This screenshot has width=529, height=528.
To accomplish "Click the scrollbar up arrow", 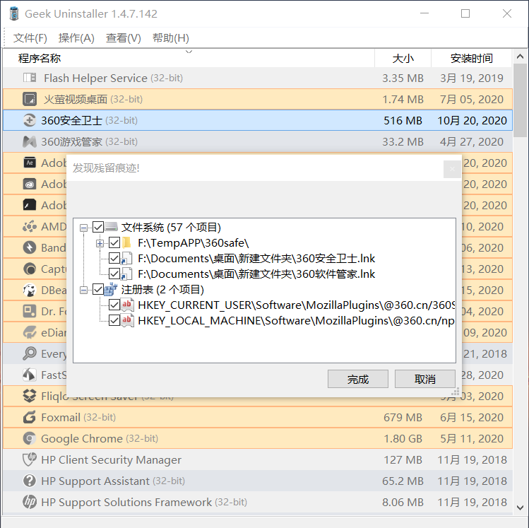I will coord(521,57).
